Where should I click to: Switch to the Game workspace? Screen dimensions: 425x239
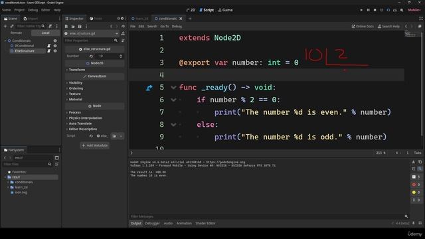point(226,10)
